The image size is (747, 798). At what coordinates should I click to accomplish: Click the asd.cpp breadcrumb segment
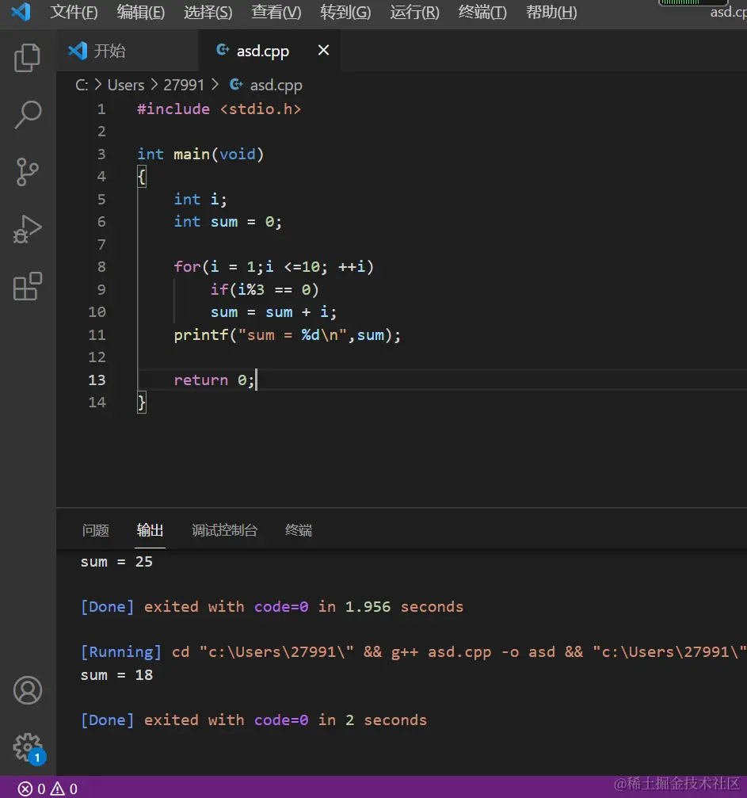pyautogui.click(x=276, y=85)
